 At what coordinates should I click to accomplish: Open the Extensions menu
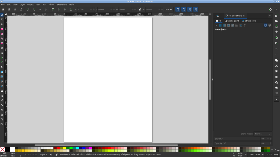tap(62, 4)
